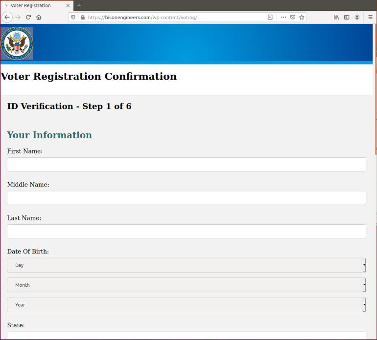
Task: Open the Month dropdown
Action: tap(187, 285)
